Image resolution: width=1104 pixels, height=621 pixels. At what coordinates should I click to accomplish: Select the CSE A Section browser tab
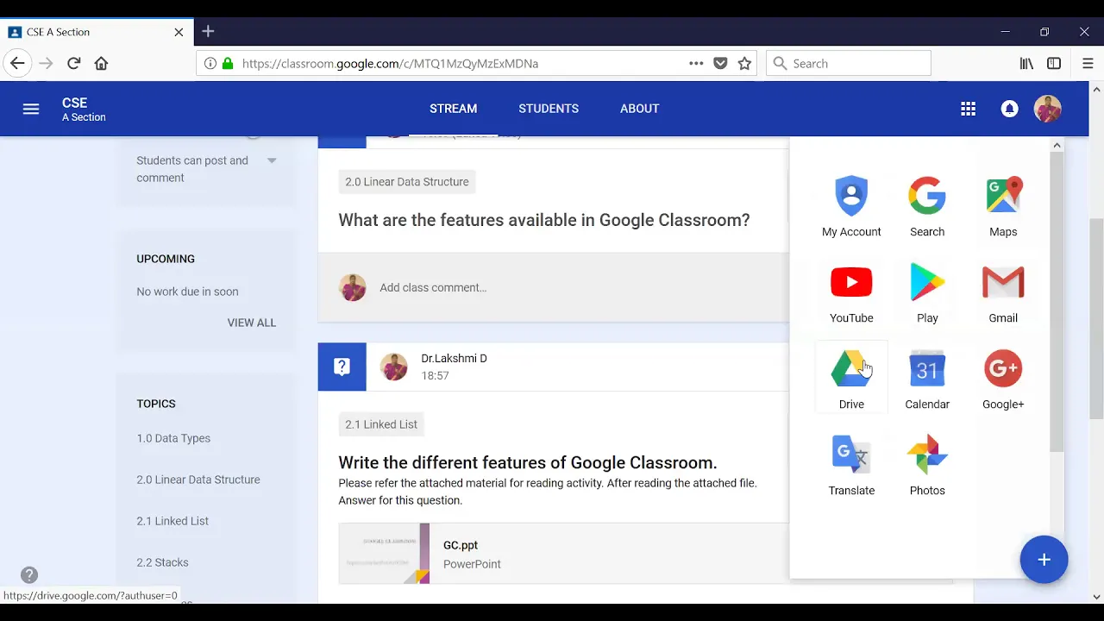(x=96, y=32)
